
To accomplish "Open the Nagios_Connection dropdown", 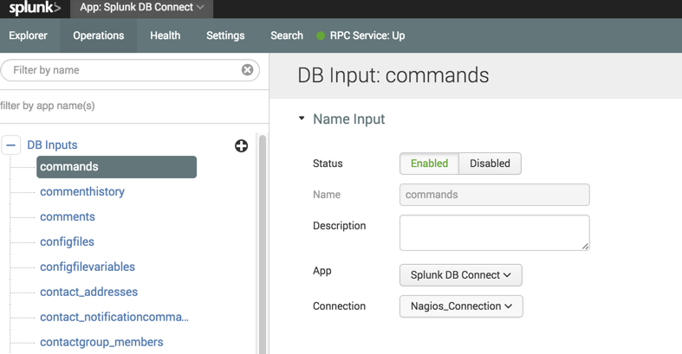I will point(461,306).
